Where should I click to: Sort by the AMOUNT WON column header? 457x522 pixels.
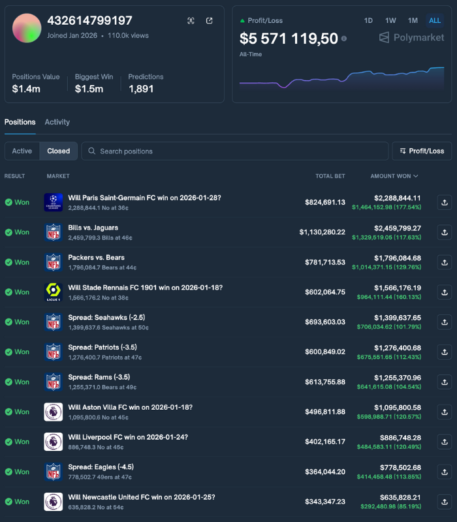[x=394, y=176]
